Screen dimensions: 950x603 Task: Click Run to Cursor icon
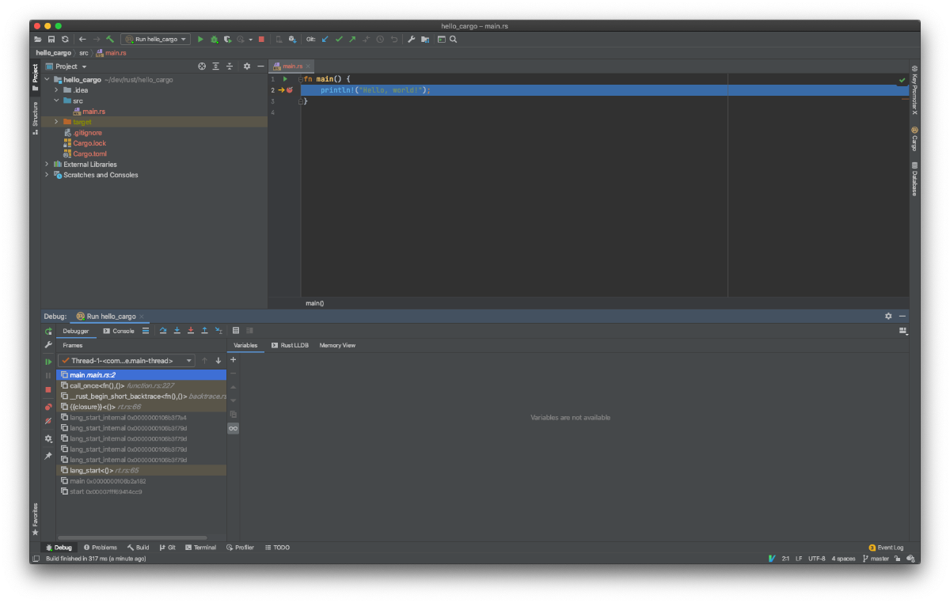pyautogui.click(x=218, y=331)
